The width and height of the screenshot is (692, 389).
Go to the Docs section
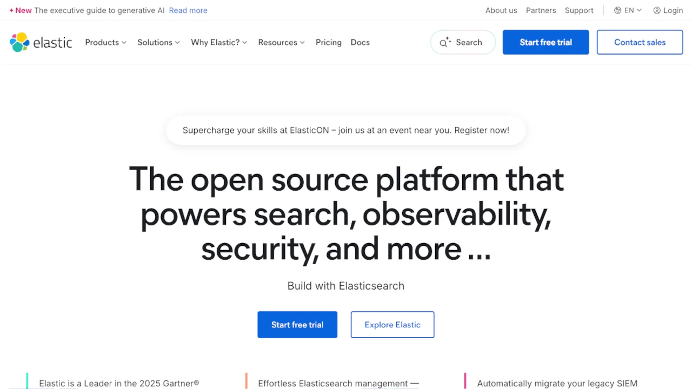(x=360, y=42)
